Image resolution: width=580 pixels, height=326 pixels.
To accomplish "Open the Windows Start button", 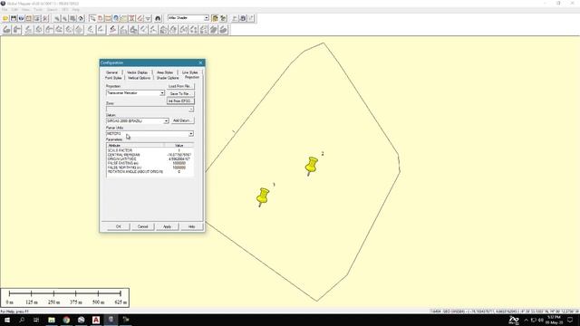I will (7, 320).
